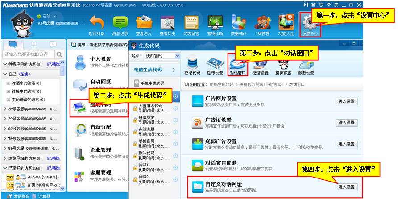
Task: Click 进入设置 for 广告图片设置
Action: [x=347, y=101]
